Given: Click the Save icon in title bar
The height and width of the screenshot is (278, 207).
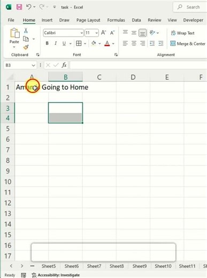Looking at the screenshot, I should point(19,7).
